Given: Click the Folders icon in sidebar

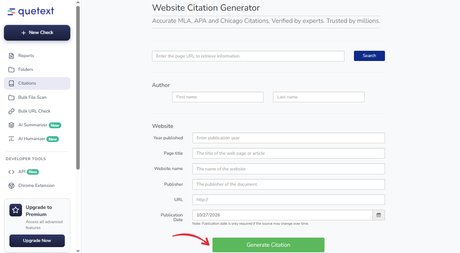Looking at the screenshot, I should point(11,70).
